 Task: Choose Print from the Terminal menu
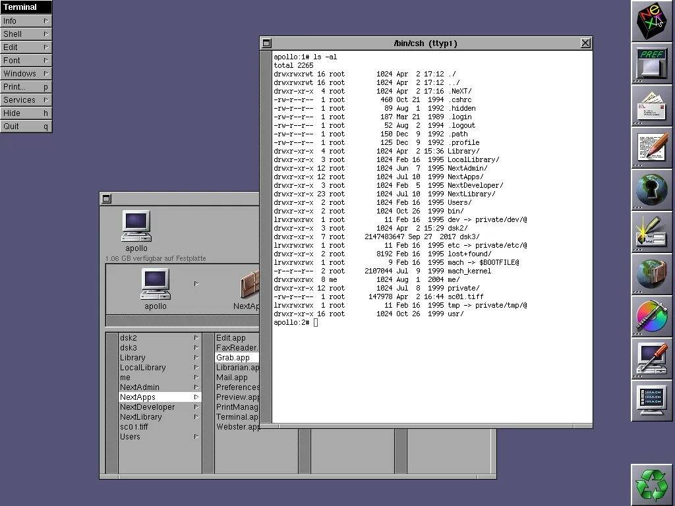26,87
